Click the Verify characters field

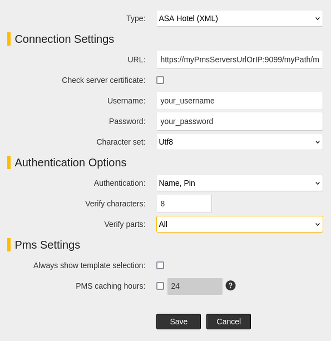pyautogui.click(x=184, y=203)
